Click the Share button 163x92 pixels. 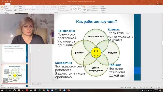(159, 4)
